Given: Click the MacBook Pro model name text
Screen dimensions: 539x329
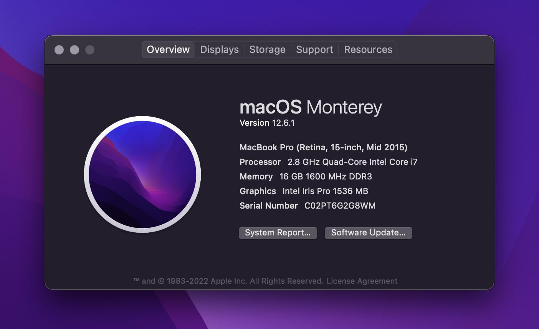Looking at the screenshot, I should tap(324, 148).
